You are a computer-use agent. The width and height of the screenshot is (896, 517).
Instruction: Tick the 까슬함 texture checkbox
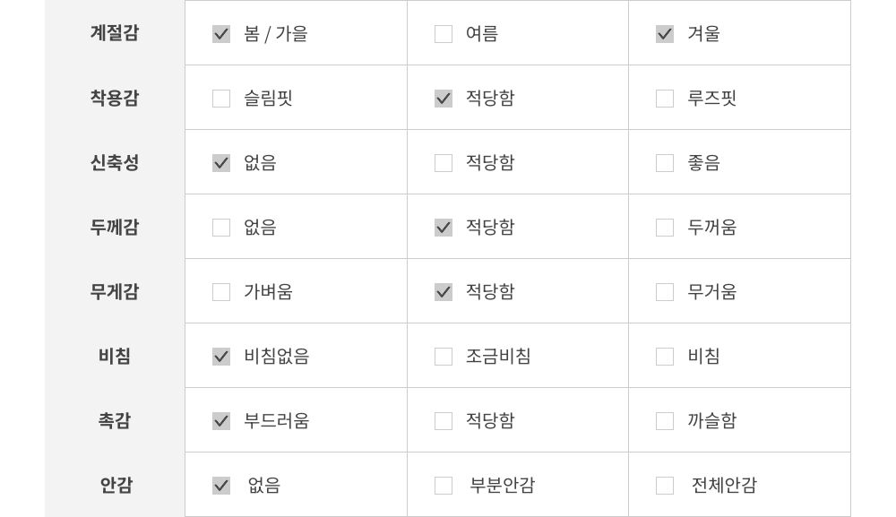[x=665, y=421]
